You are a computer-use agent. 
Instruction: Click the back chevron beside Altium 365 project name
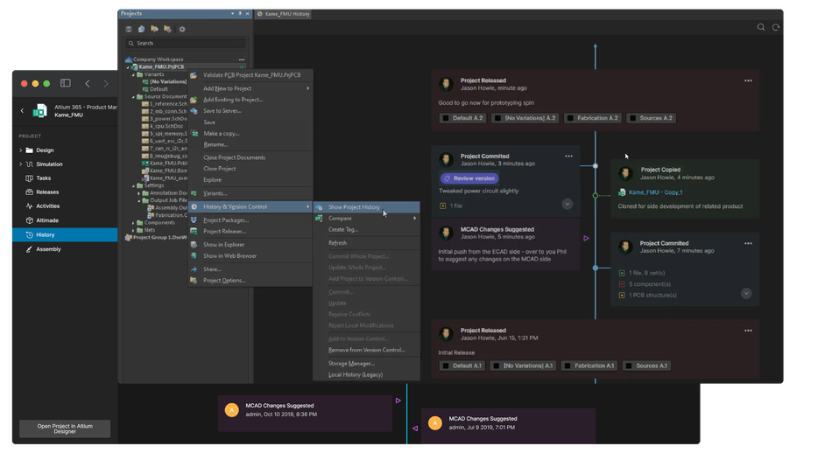click(22, 111)
